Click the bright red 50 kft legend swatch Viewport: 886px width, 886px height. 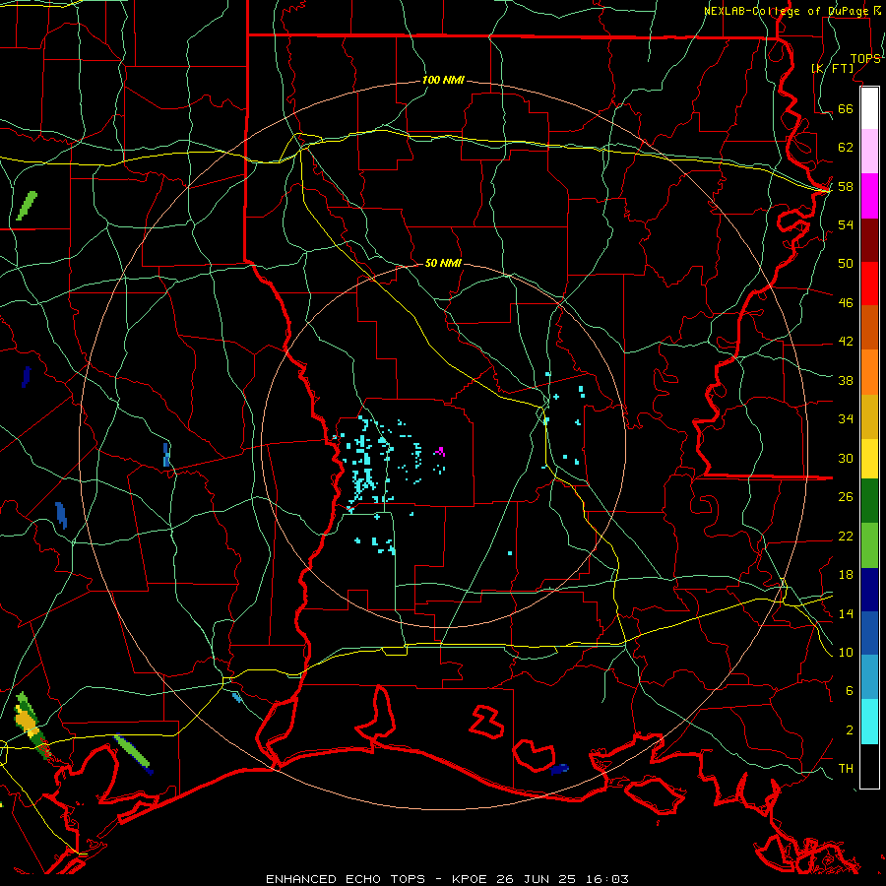pos(869,285)
